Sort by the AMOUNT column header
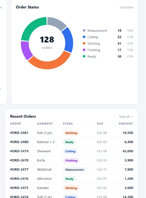The height and width of the screenshot is (198, 146). 126,124
